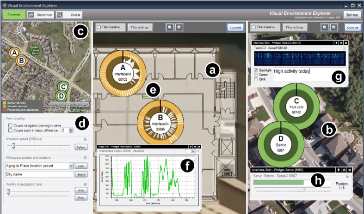This screenshot has width=364, height=214.
Task: Close the Phidget TextLCD window
Action: tap(346, 43)
